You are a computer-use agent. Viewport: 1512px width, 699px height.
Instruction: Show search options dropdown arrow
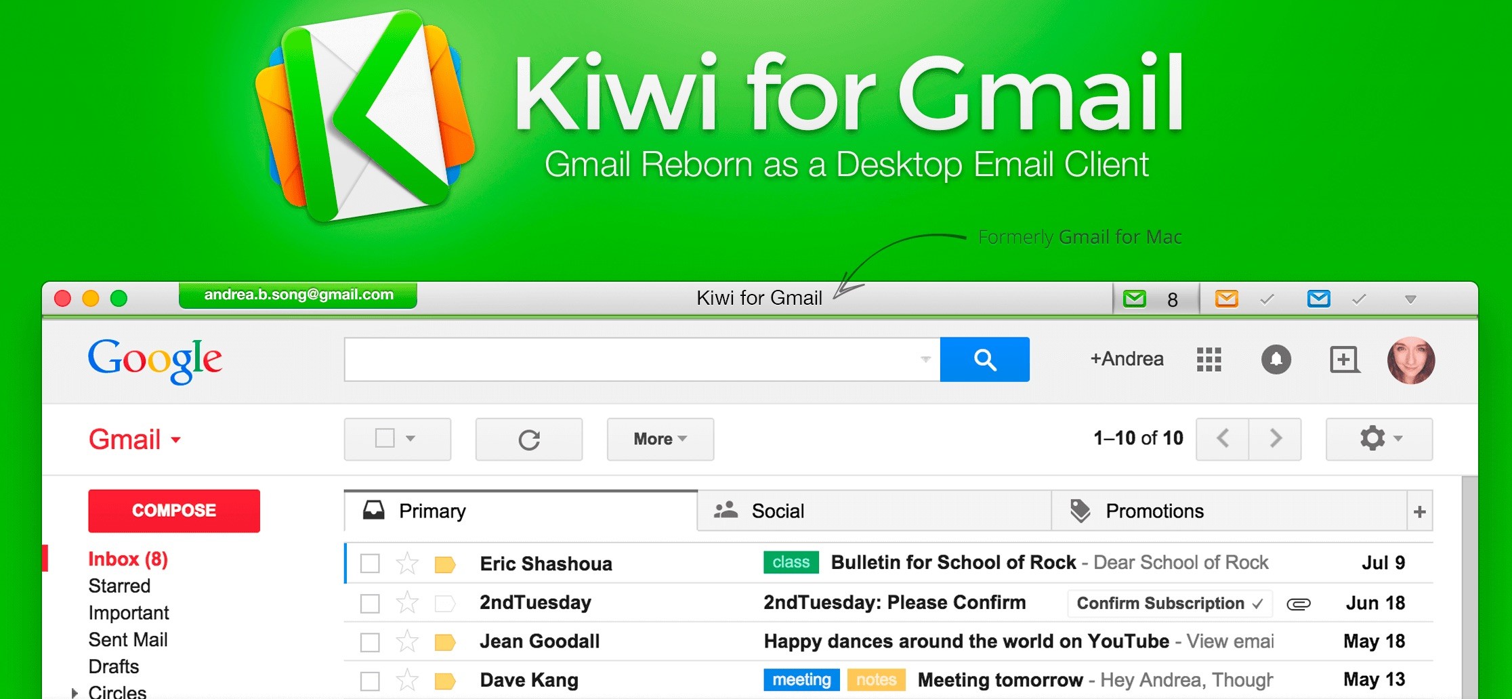pyautogui.click(x=925, y=360)
